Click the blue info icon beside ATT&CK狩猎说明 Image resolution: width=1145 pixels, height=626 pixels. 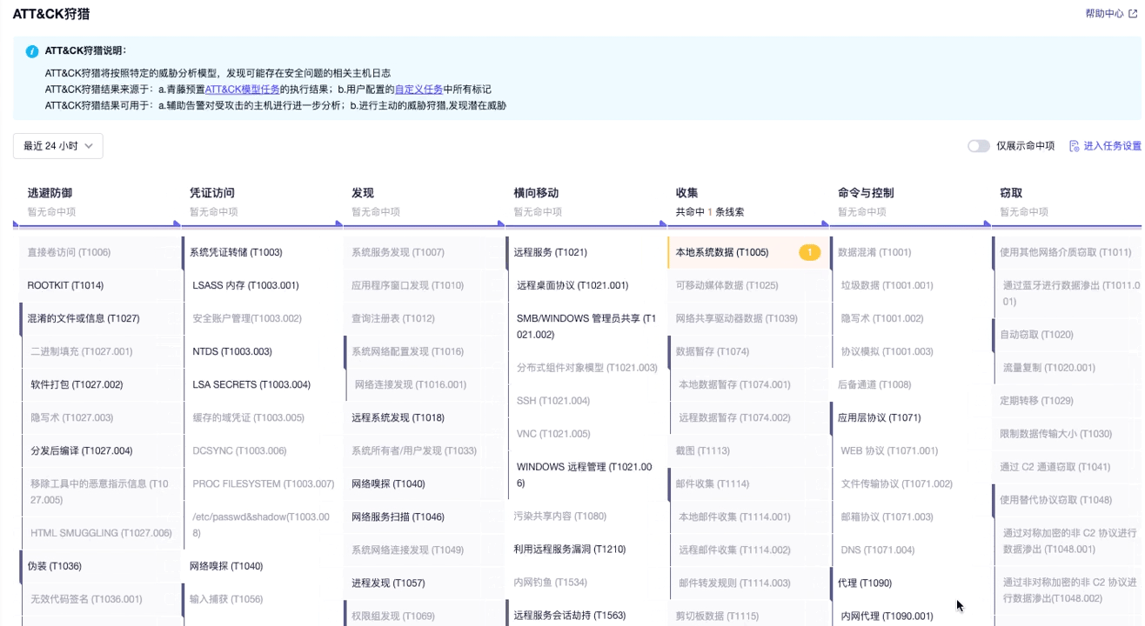[32, 51]
